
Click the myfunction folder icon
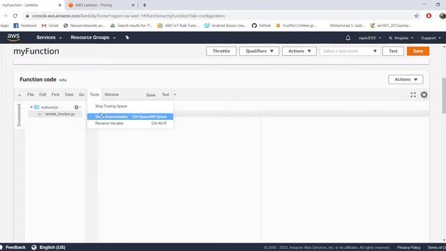pyautogui.click(x=37, y=107)
